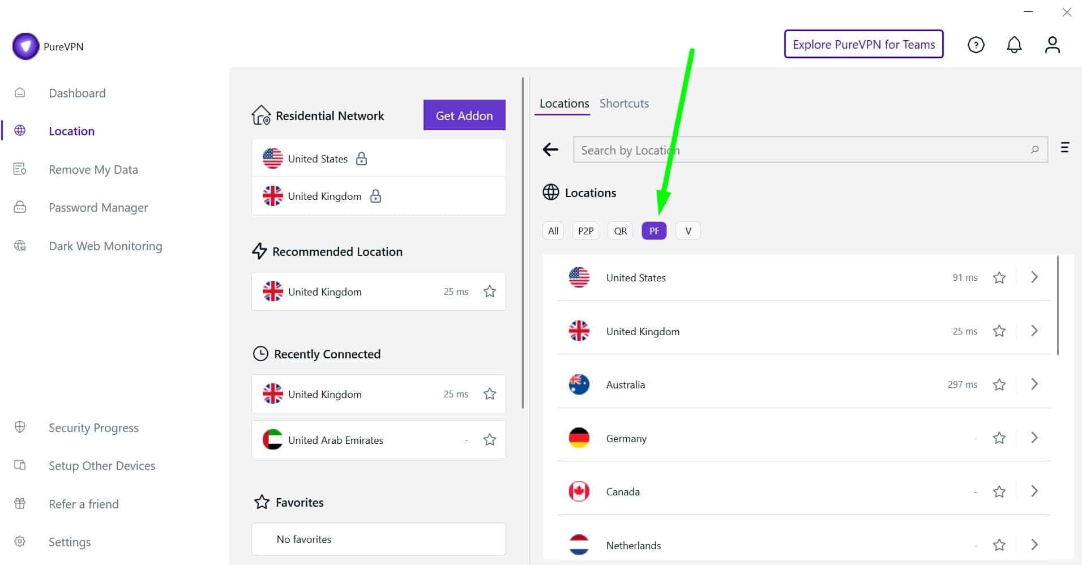The image size is (1082, 565).
Task: Open Refer a friend page
Action: point(84,504)
